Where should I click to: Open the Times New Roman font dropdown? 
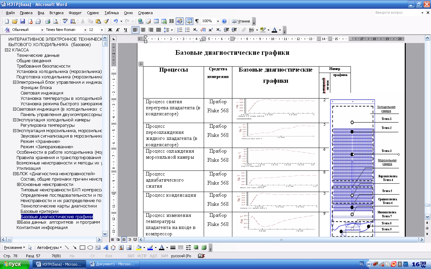tap(85, 30)
